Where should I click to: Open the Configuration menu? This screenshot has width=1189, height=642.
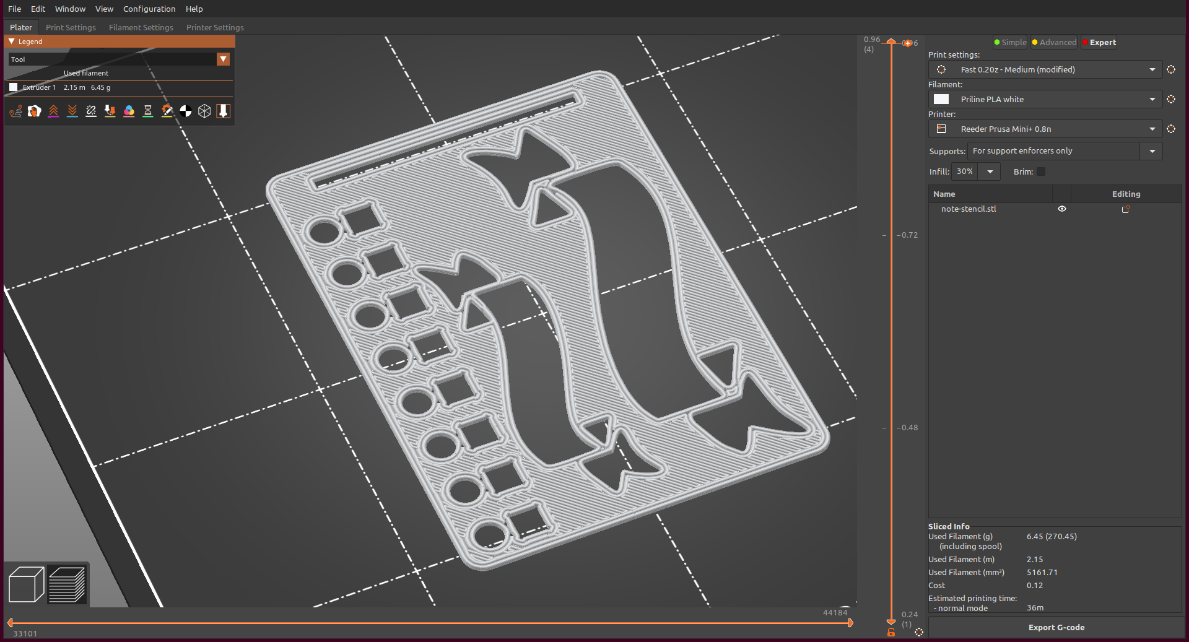(x=149, y=9)
